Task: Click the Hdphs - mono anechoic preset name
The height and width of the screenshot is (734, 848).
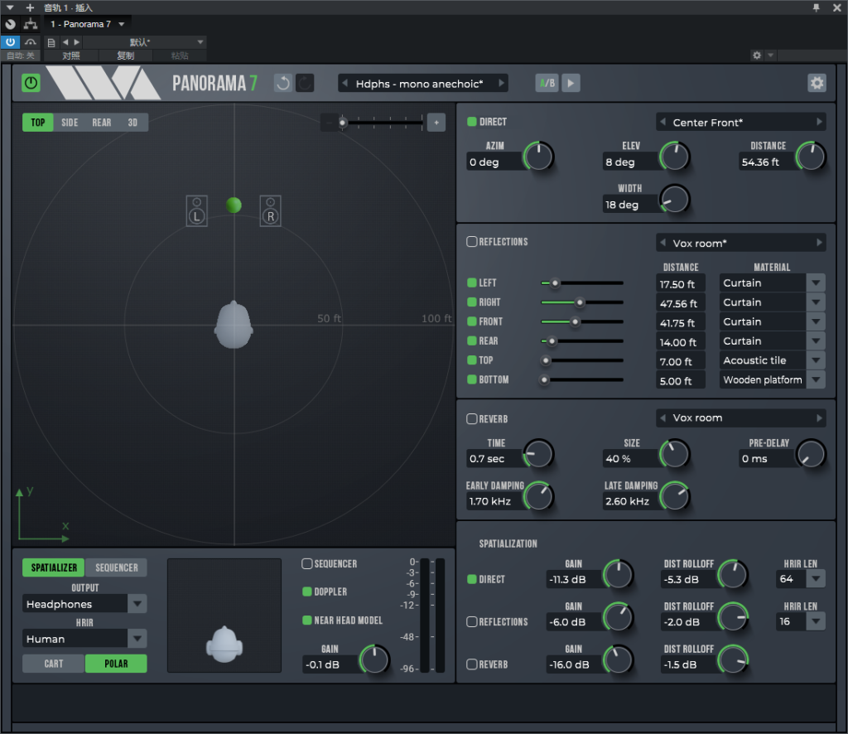Action: tap(419, 84)
